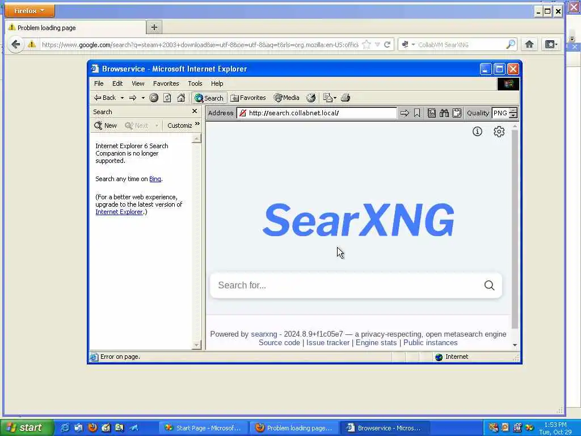The height and width of the screenshot is (436, 581).
Task: Open the IE Back history dropdown arrow
Action: tap(122, 98)
